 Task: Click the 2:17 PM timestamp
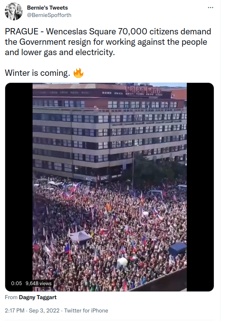point(14,311)
